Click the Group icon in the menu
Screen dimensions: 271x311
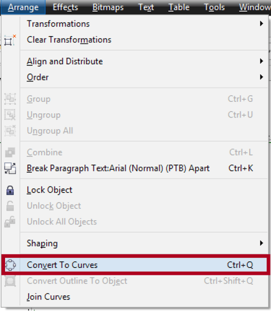pyautogui.click(x=10, y=99)
